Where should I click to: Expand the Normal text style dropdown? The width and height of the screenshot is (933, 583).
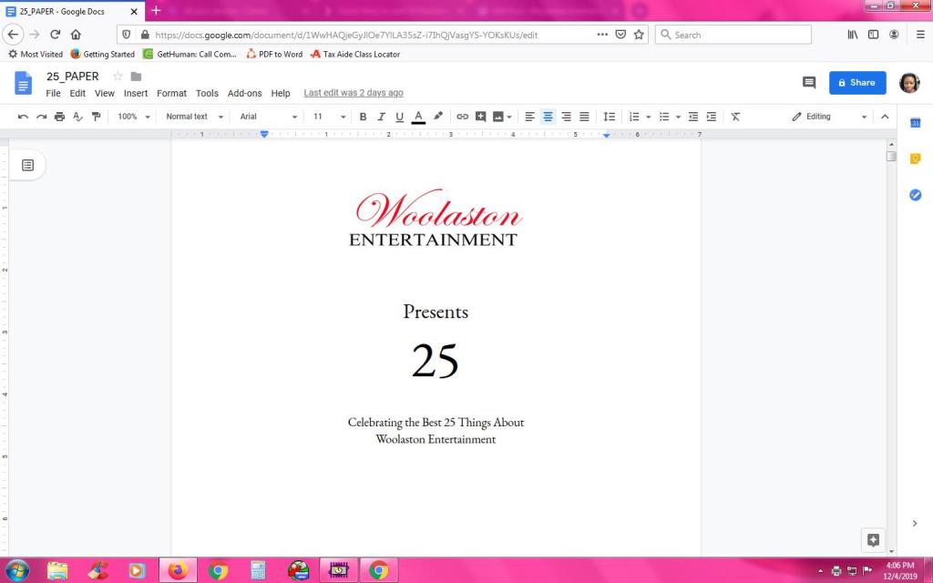(x=195, y=117)
